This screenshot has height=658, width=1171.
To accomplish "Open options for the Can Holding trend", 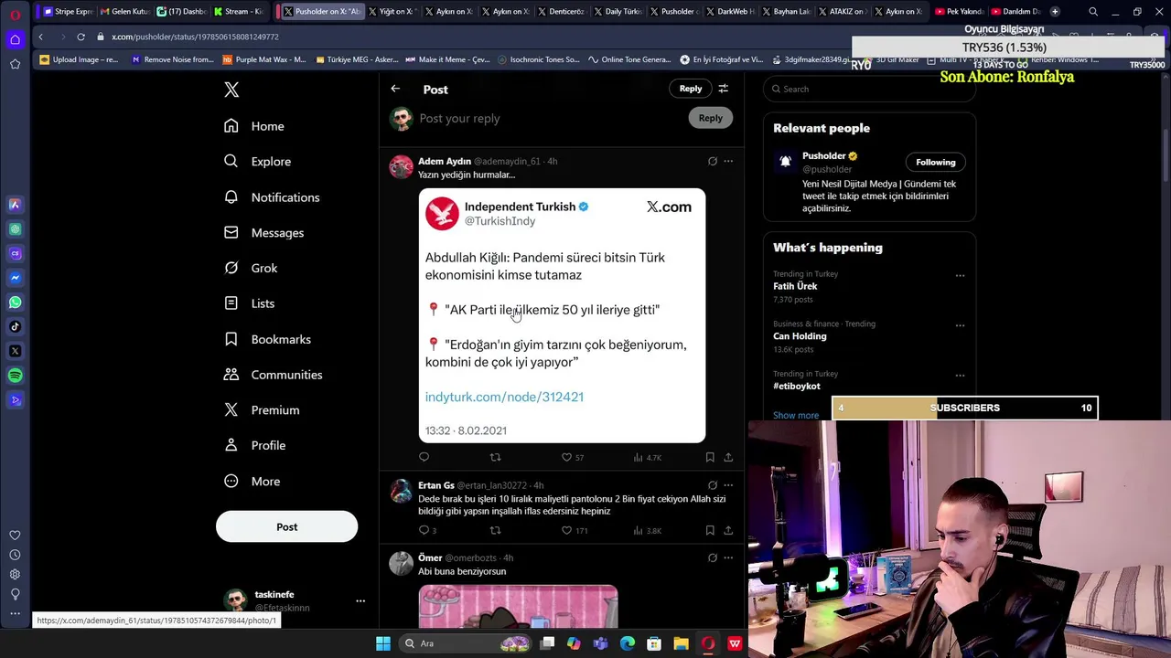I will 960,325.
